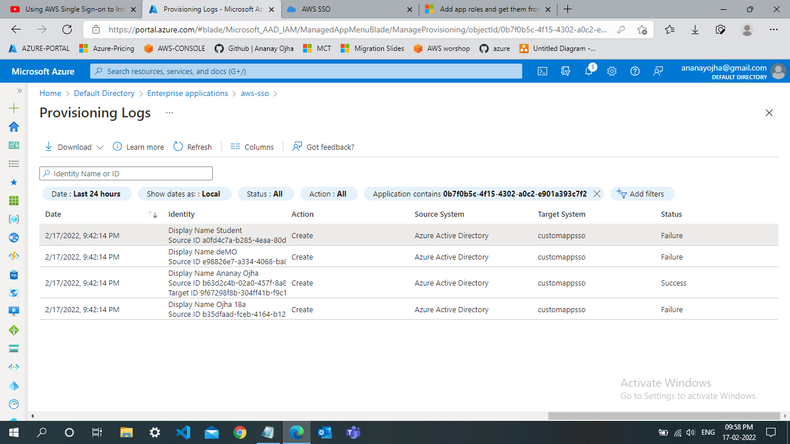Open Azure portal settings gear
The height and width of the screenshot is (444, 790).
(612, 71)
